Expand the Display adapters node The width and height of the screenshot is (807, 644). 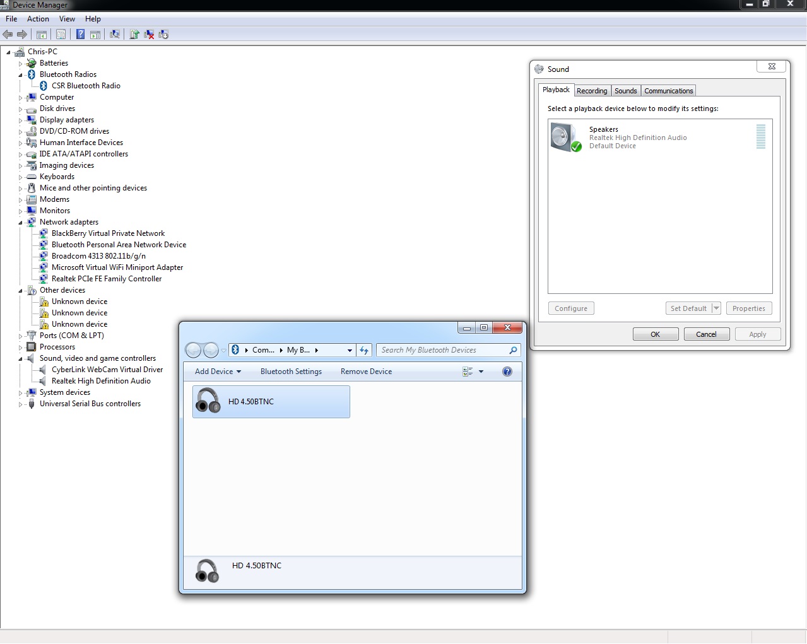(20, 120)
